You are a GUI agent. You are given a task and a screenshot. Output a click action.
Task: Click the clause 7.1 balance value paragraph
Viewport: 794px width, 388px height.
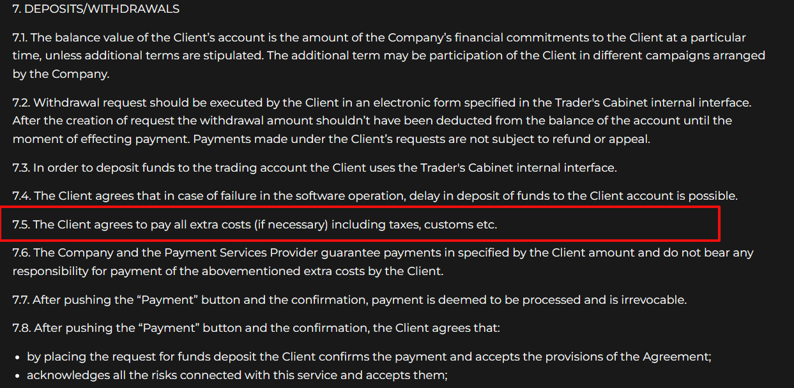(x=383, y=56)
